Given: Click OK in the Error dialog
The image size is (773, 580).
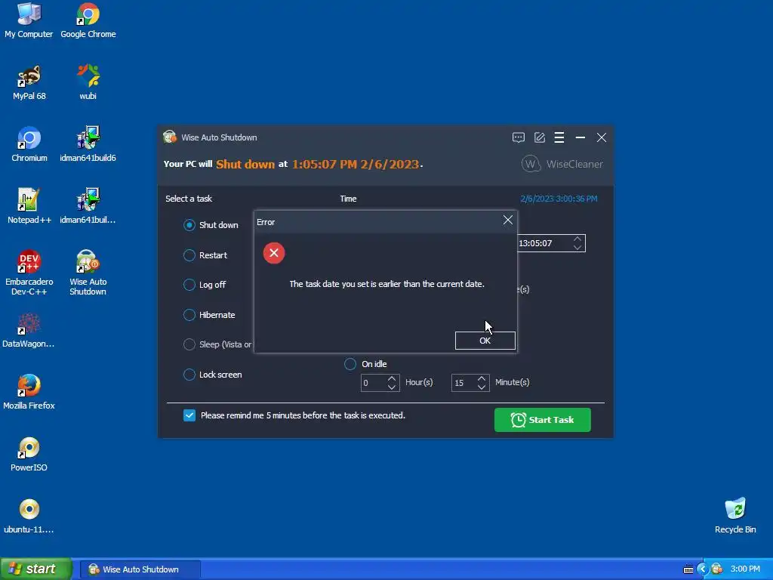Looking at the screenshot, I should pos(485,341).
